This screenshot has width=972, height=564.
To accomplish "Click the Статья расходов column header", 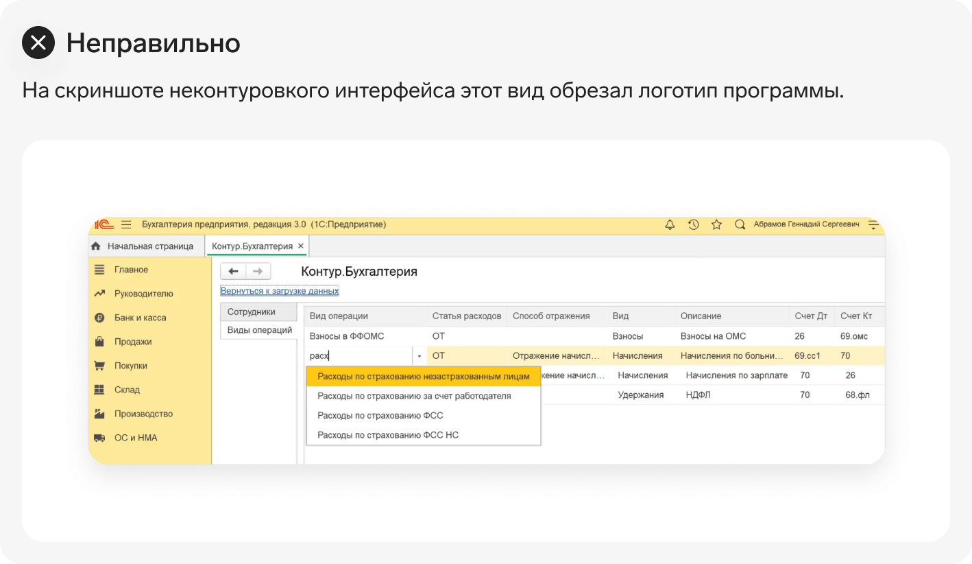I will [467, 316].
